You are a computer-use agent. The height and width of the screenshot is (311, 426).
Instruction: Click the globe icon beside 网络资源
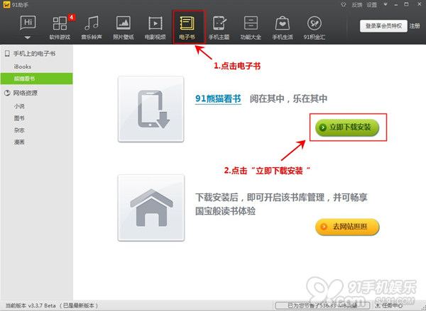tap(7, 93)
